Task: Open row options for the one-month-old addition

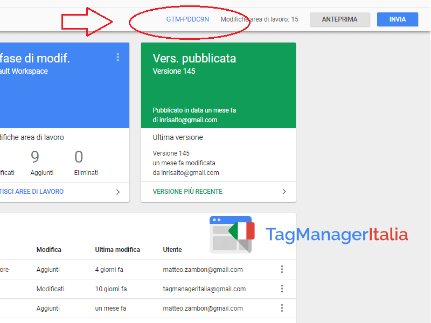Action: [x=282, y=308]
